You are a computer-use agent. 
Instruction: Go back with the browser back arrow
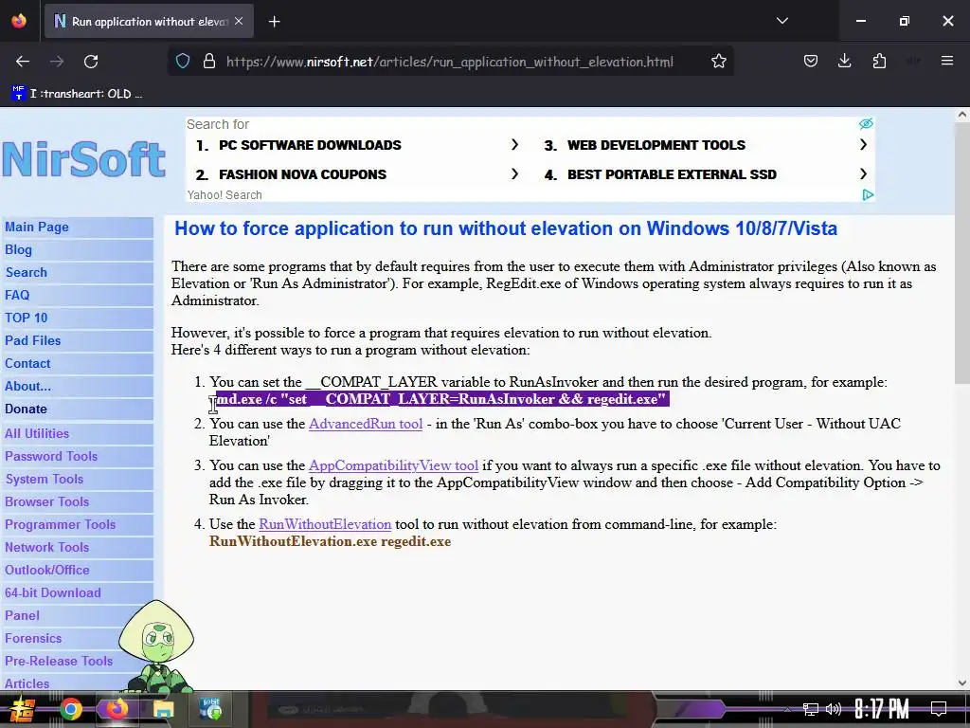tap(23, 62)
